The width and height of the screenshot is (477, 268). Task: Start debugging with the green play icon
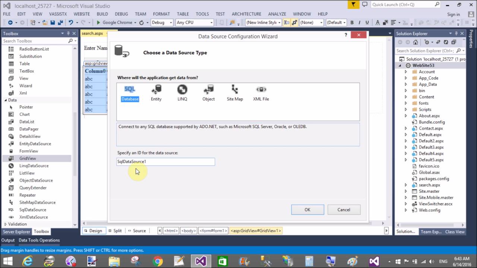tap(98, 22)
